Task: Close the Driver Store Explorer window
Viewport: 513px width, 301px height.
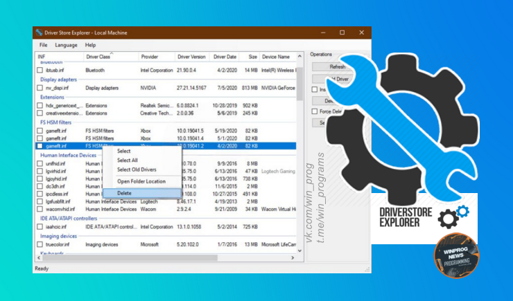Action: click(361, 33)
